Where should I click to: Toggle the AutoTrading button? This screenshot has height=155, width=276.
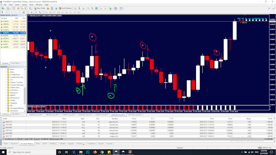(65, 8)
